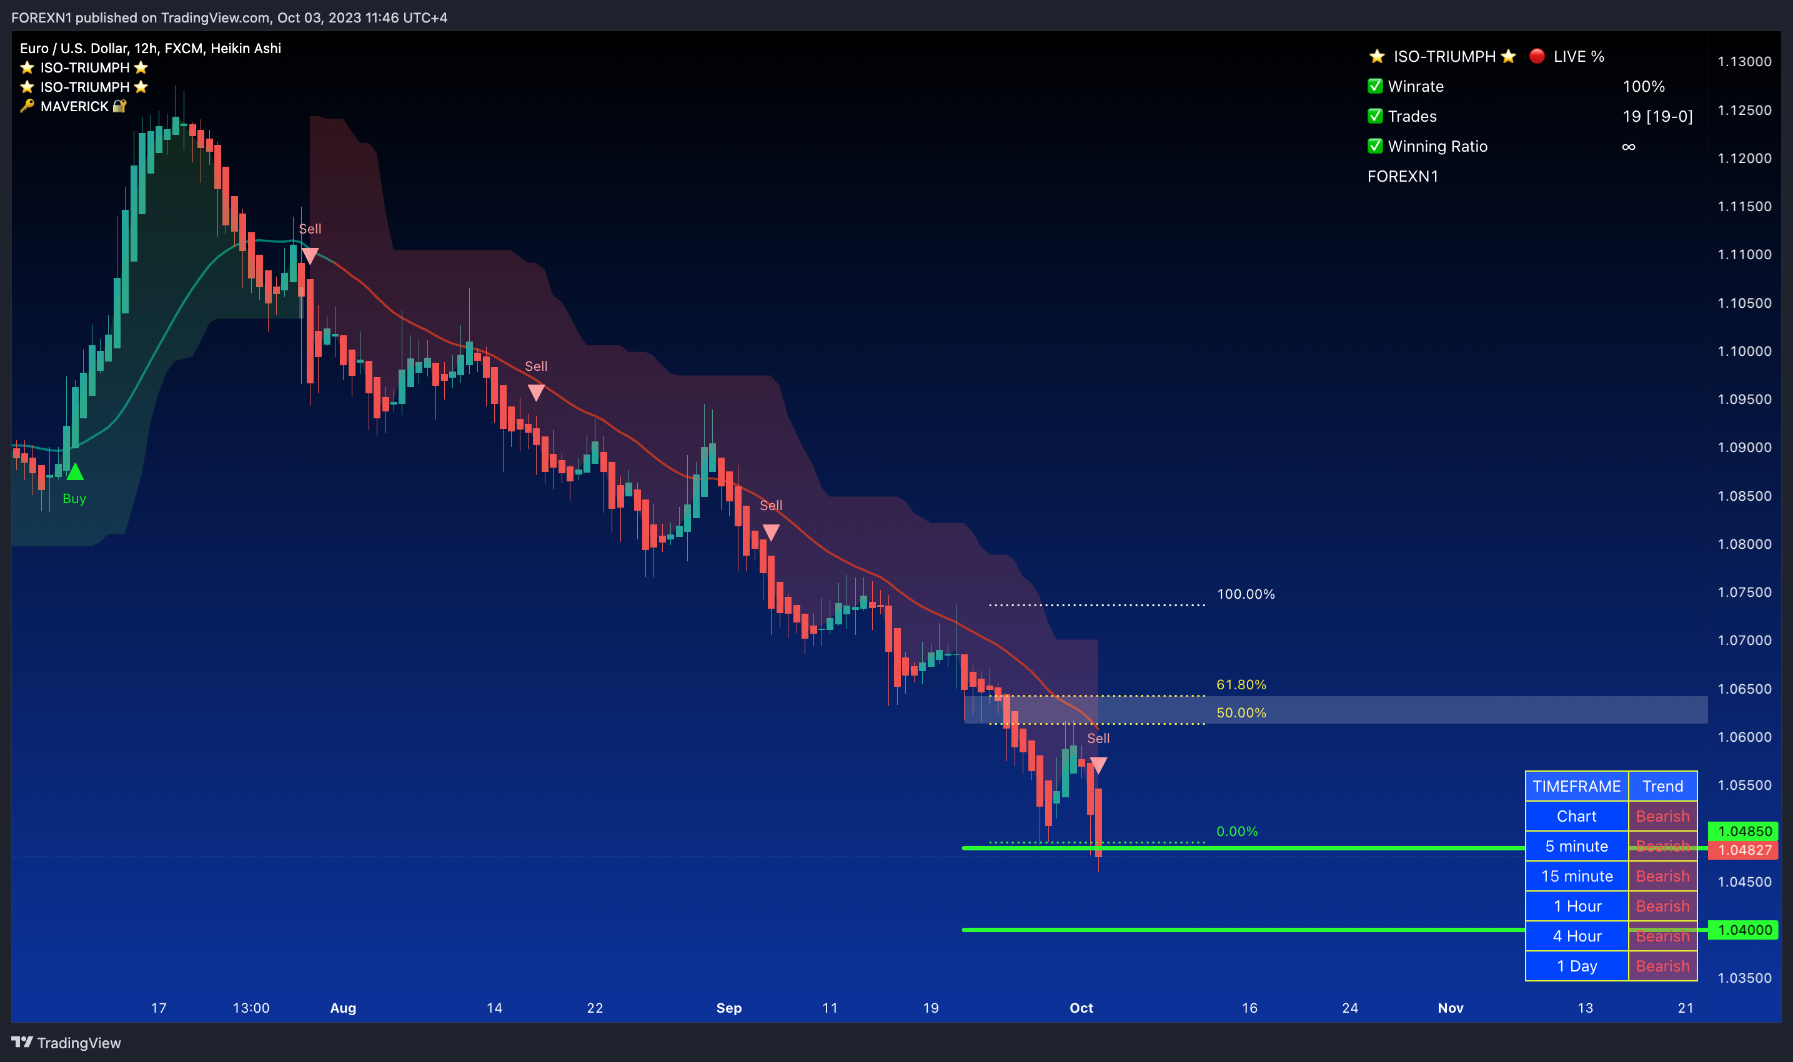The image size is (1793, 1062).
Task: Click the 15 minute timeframe cell
Action: [x=1577, y=876]
